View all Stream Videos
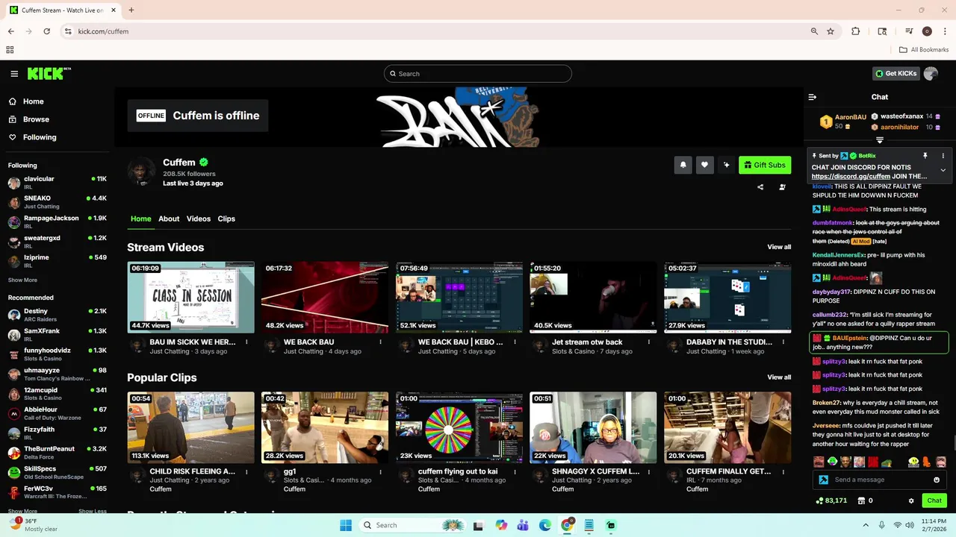This screenshot has width=956, height=537. [x=779, y=247]
